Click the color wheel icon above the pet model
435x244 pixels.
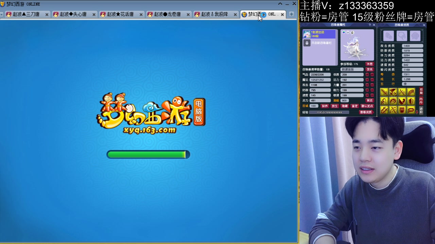(x=344, y=33)
